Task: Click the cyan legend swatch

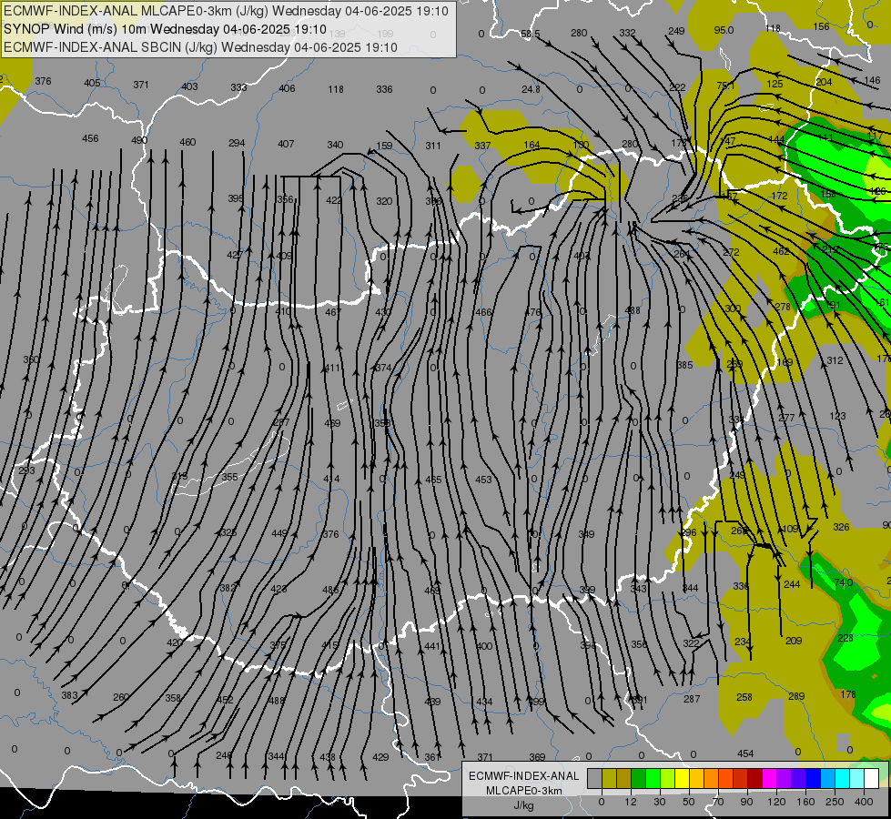Action: point(844,778)
